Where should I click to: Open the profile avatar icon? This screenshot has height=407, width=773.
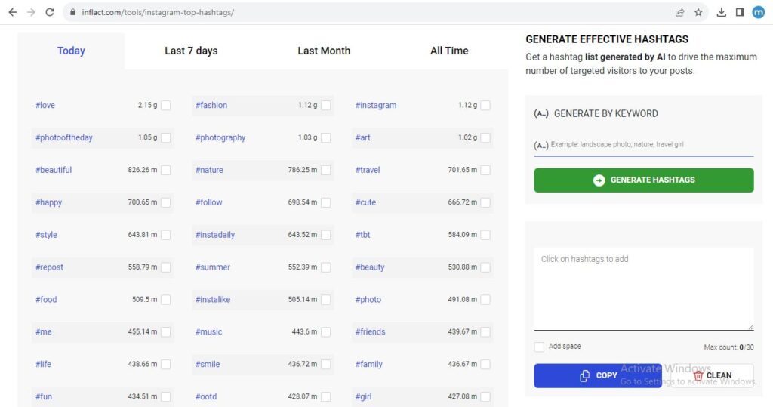(758, 12)
